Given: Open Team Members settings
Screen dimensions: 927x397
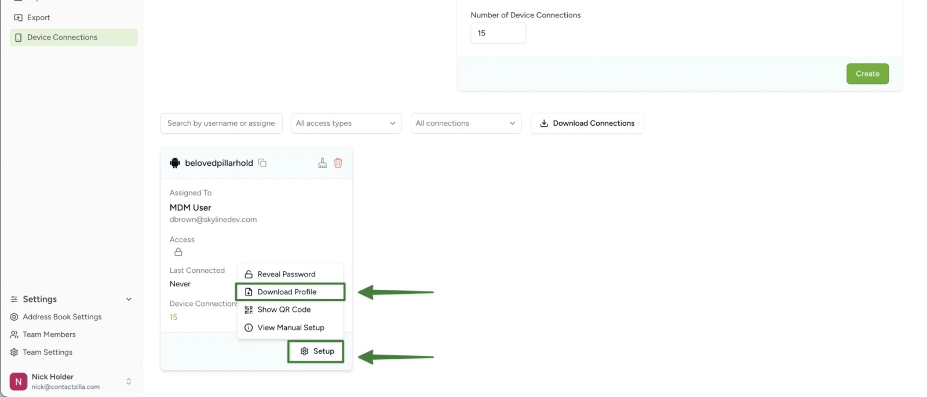Looking at the screenshot, I should pyautogui.click(x=49, y=334).
